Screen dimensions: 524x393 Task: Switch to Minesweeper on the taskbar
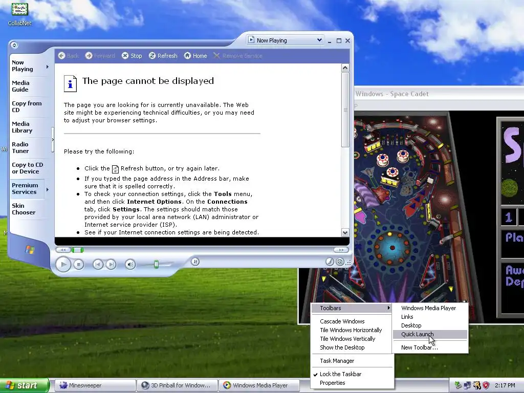point(95,385)
